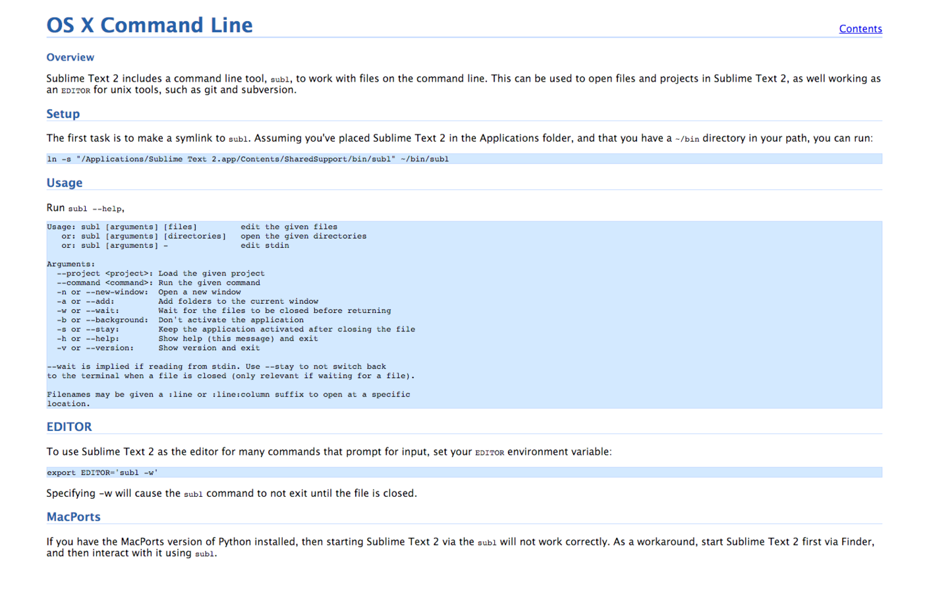
Task: Click 'Specifying -w will cause' sentence
Action: (231, 493)
